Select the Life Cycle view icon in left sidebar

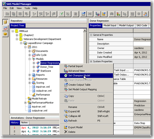[5, 28]
